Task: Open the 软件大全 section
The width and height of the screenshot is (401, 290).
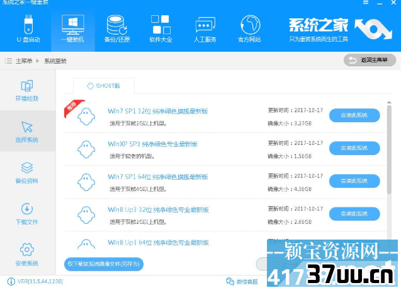Action: (x=161, y=28)
